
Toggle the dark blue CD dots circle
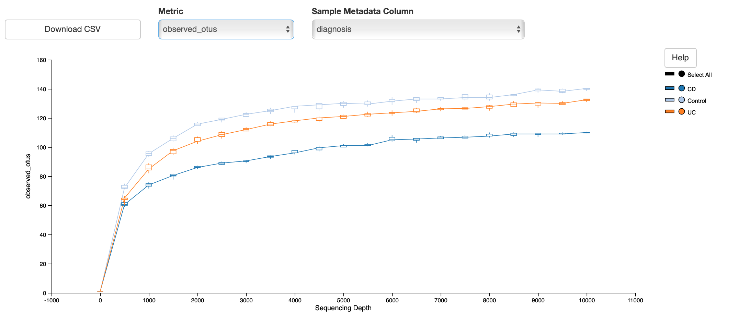pos(682,88)
